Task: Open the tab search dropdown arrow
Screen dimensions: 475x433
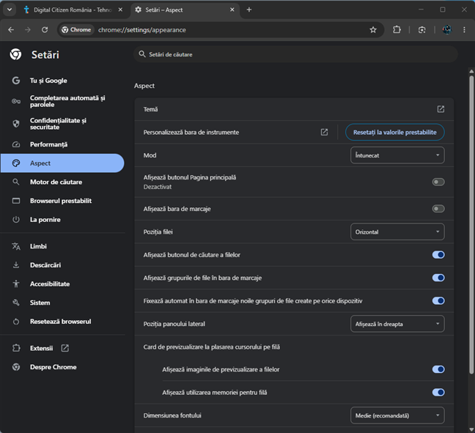Action: 10,10
